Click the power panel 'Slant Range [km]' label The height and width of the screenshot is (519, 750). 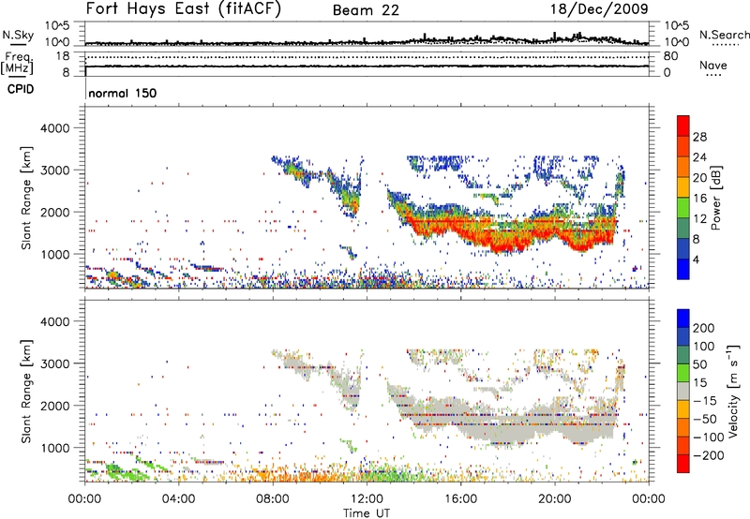[x=26, y=198]
